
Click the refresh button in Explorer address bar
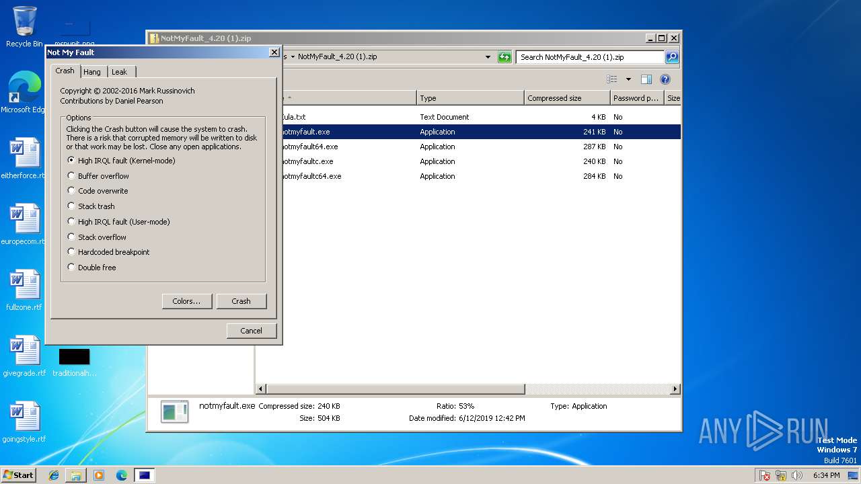tap(504, 57)
